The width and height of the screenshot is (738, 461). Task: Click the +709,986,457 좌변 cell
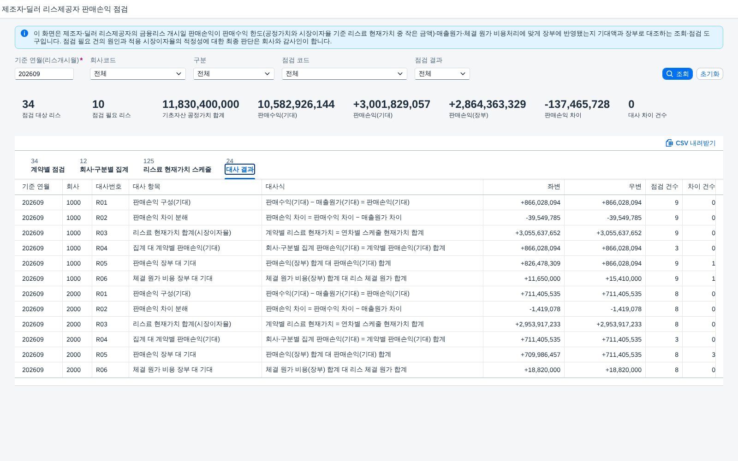(541, 355)
